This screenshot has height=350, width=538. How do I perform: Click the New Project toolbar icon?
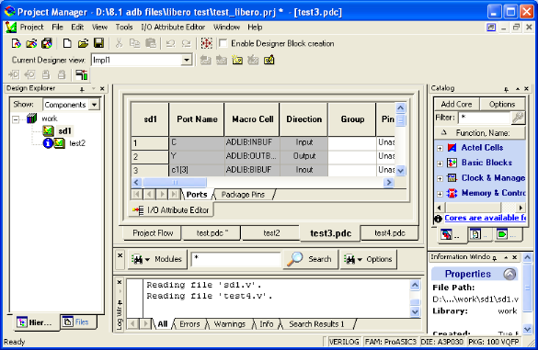[x=17, y=43]
